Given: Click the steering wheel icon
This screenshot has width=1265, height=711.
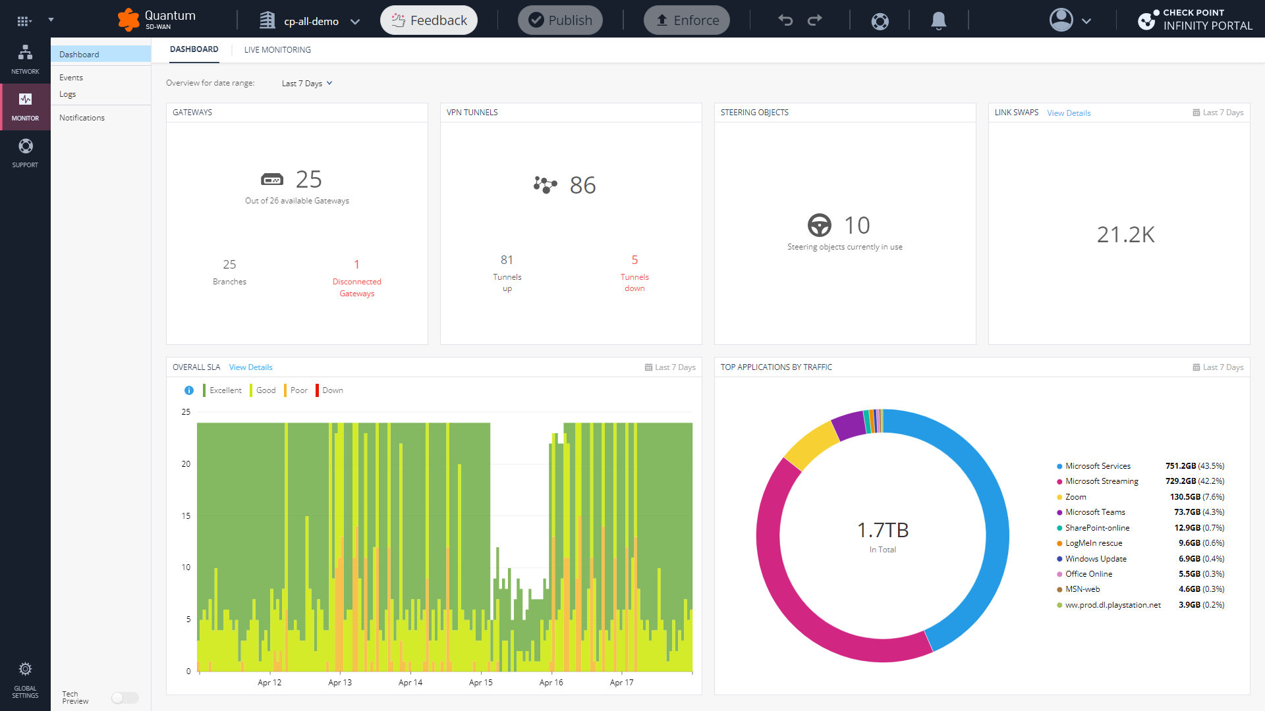Looking at the screenshot, I should [820, 225].
